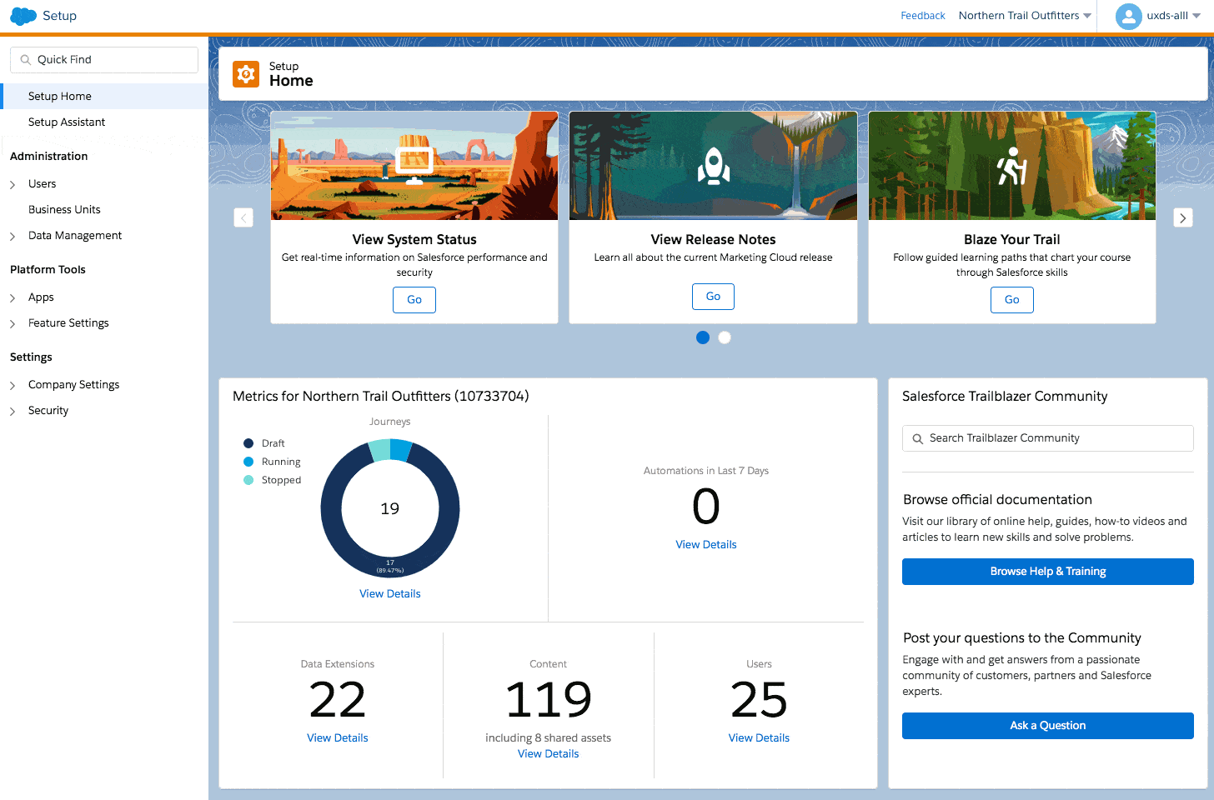Click the Stopped legend color dot
The height and width of the screenshot is (800, 1214).
(x=248, y=480)
